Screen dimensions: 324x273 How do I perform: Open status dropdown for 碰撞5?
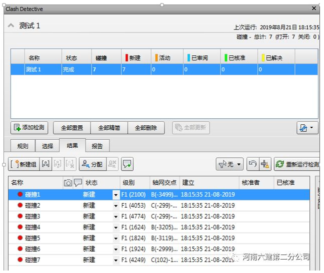115,239
